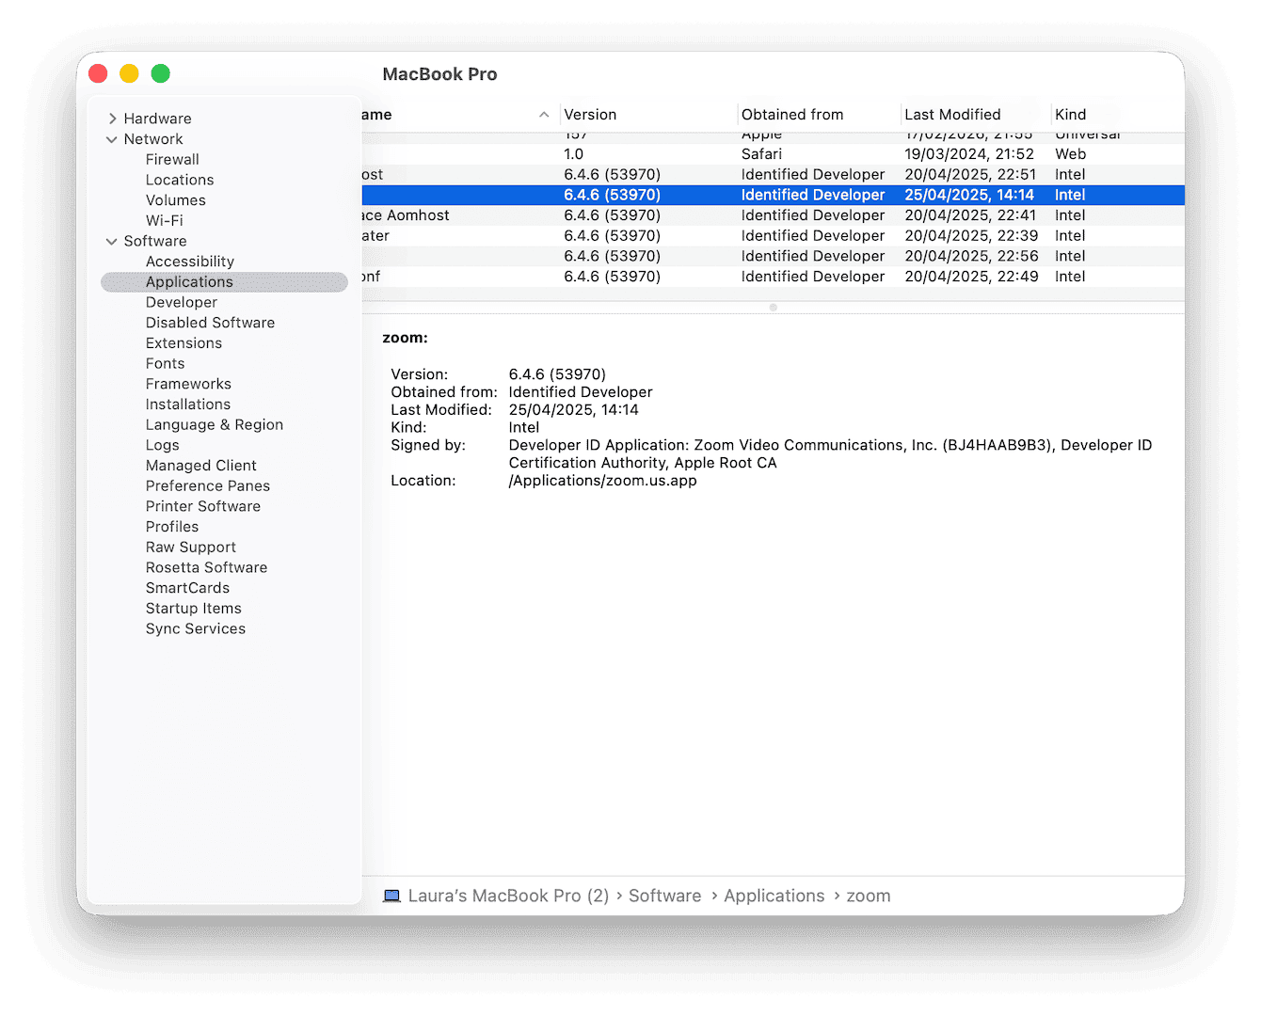Select SmartCards in sidebar
1261x1016 pixels.
pyautogui.click(x=188, y=588)
